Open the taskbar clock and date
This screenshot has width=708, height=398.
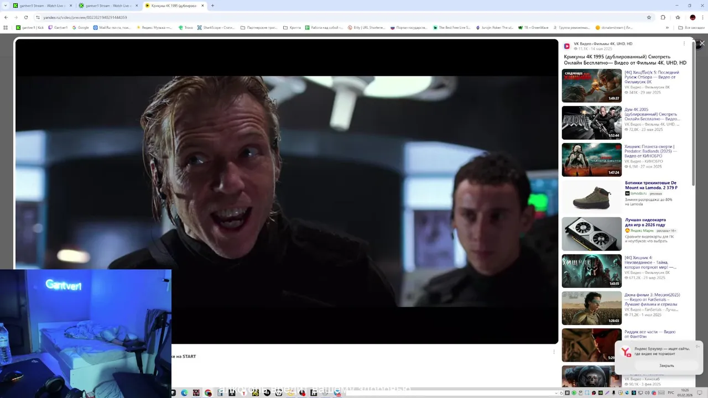point(685,392)
